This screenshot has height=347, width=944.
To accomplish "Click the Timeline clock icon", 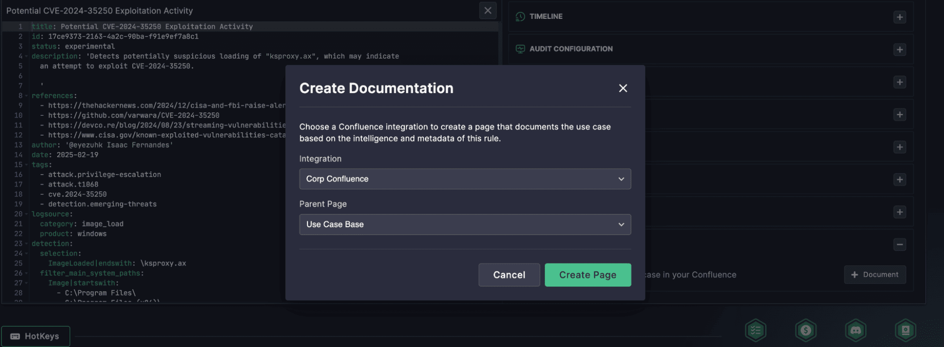I will (520, 17).
